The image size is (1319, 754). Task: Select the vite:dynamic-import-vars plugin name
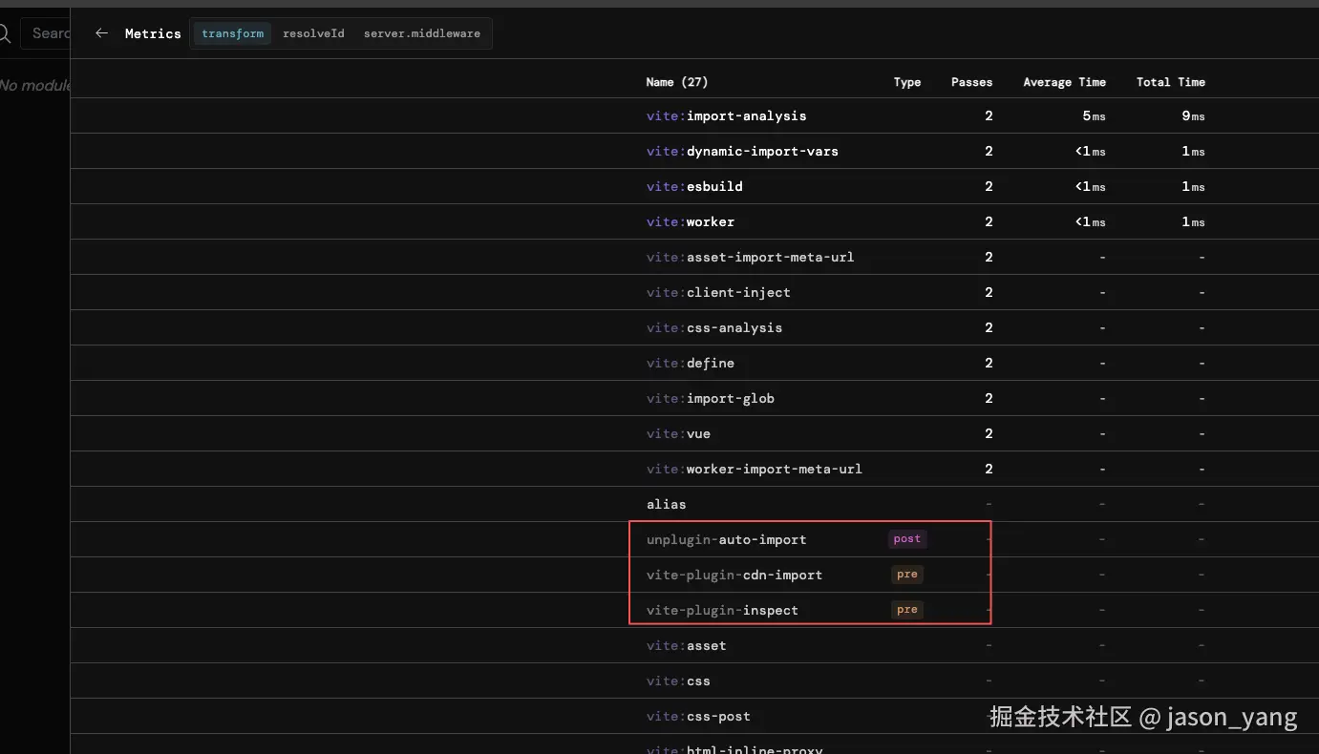742,151
